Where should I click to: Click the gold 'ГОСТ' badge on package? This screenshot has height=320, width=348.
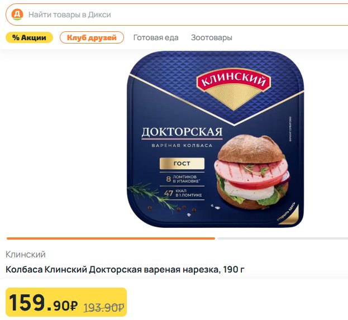click(182, 164)
